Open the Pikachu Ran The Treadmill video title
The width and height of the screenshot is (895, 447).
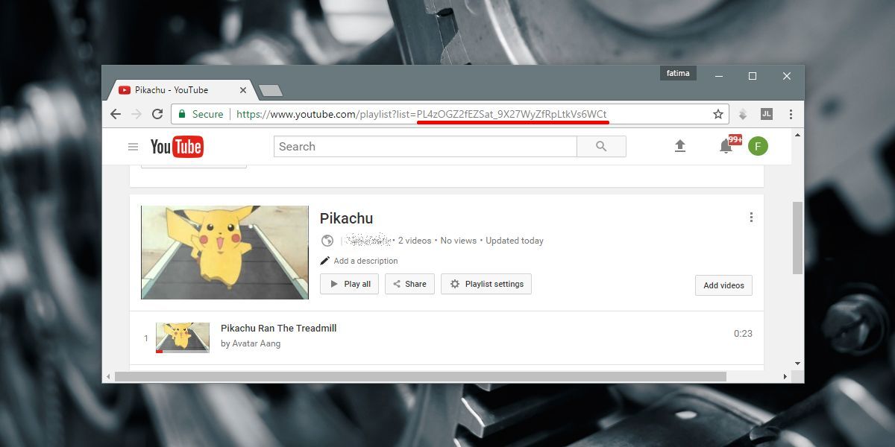point(279,328)
